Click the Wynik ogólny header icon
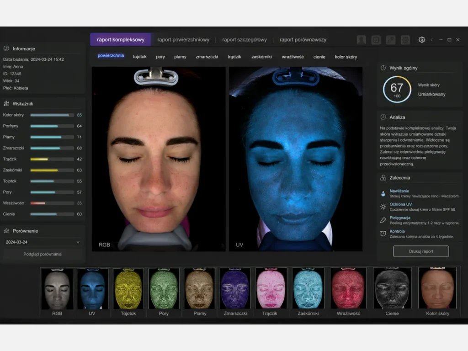The width and height of the screenshot is (468, 351). [383, 68]
